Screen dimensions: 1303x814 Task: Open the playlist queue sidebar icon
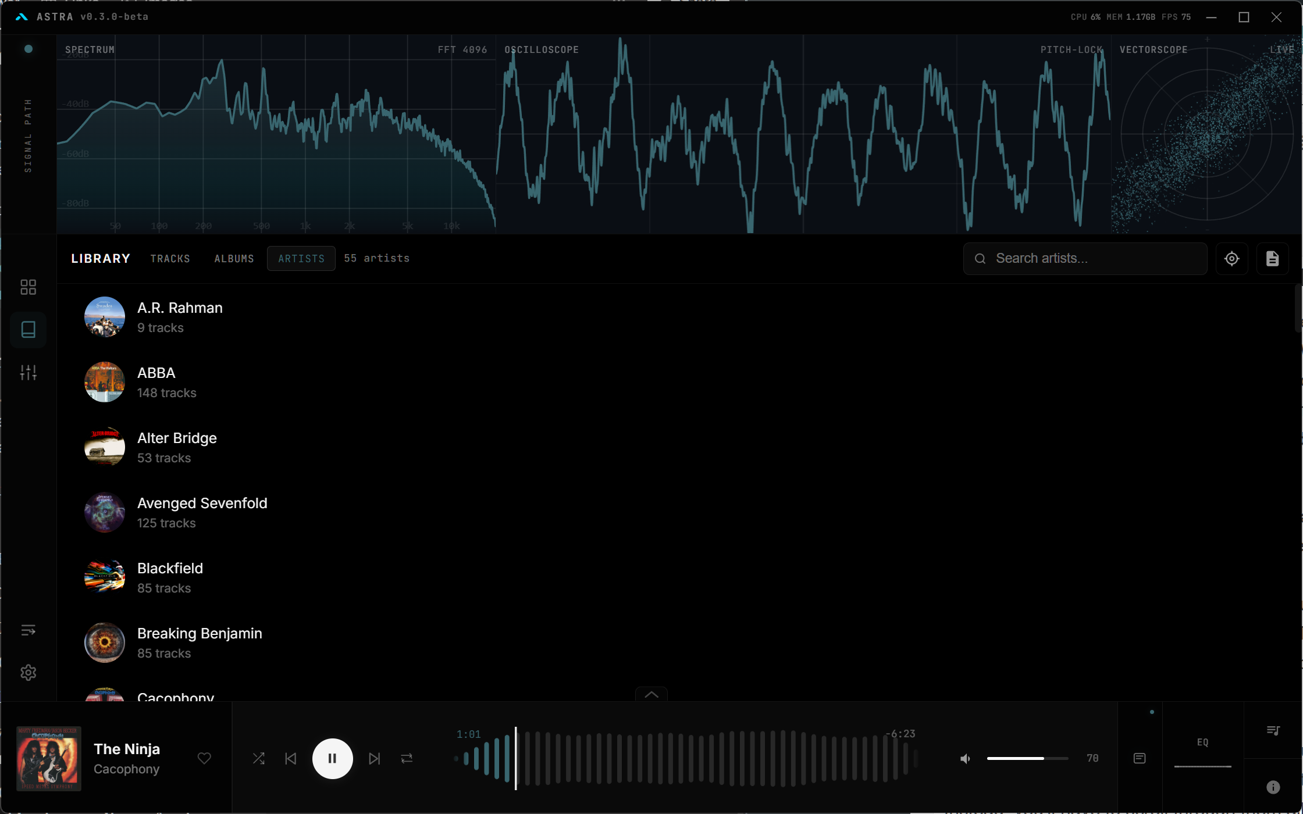[x=28, y=630]
